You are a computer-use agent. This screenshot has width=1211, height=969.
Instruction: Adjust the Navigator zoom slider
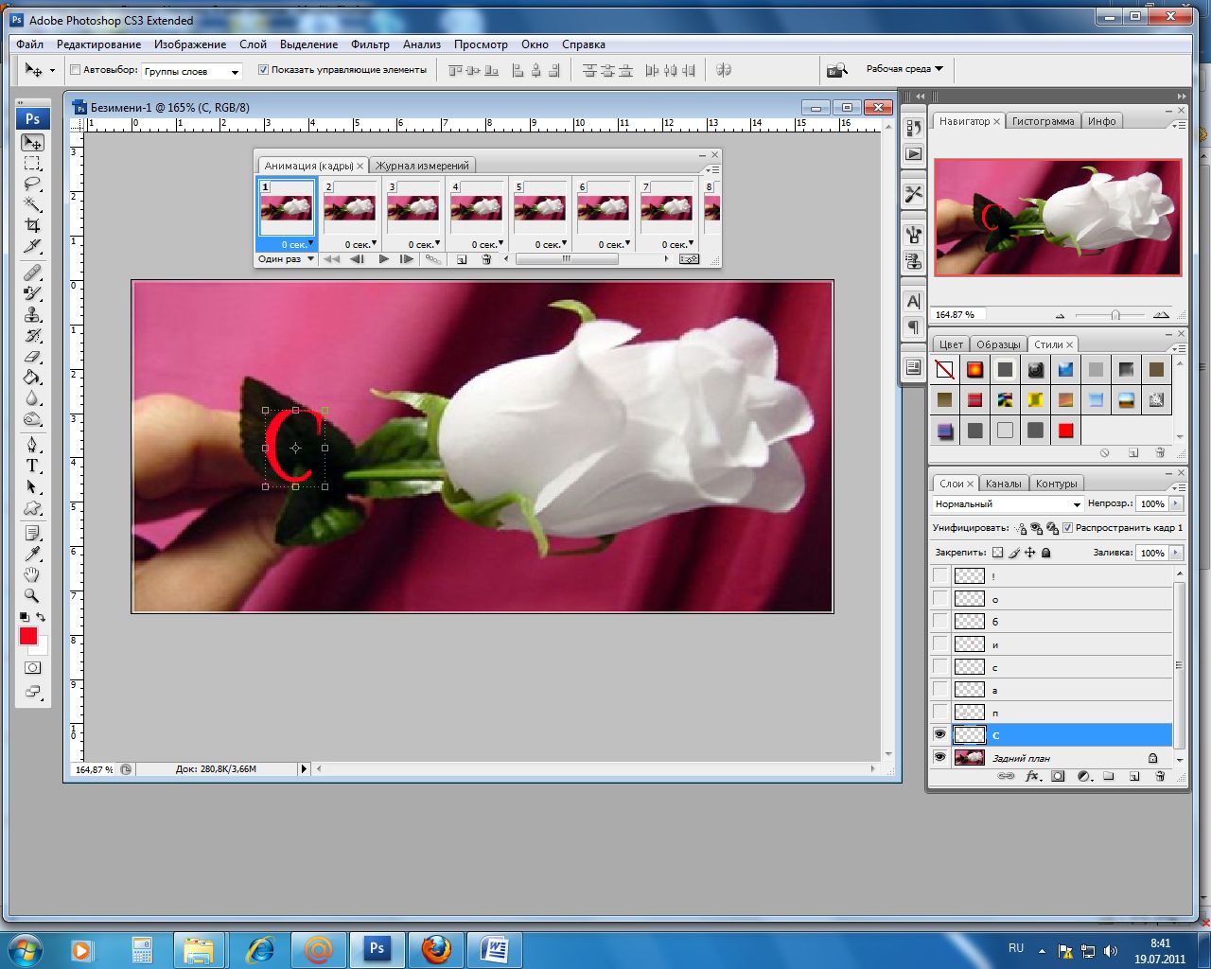point(1115,314)
